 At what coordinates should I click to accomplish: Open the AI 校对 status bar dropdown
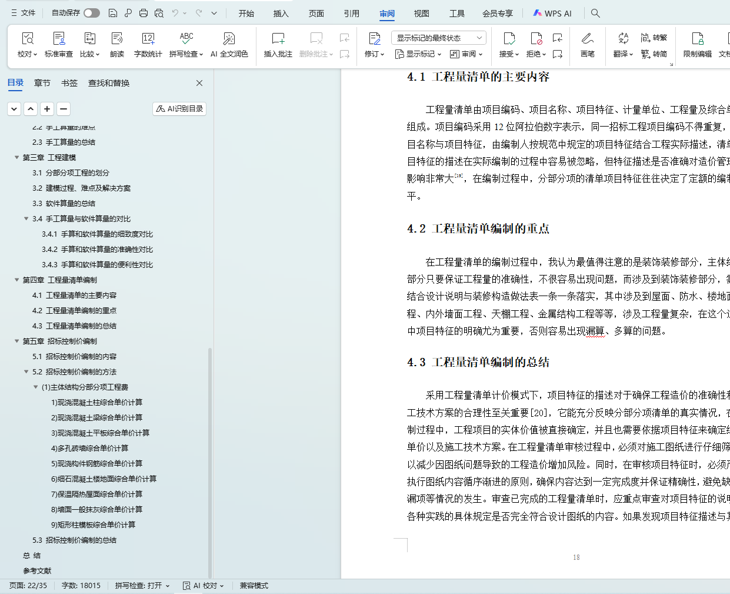[204, 586]
